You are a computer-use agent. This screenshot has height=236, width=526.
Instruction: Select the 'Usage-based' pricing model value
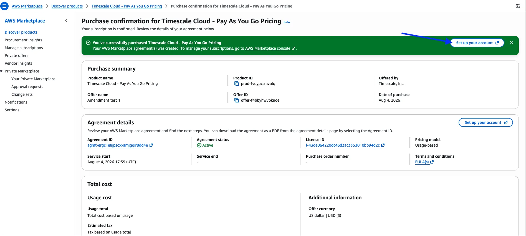tap(426, 145)
